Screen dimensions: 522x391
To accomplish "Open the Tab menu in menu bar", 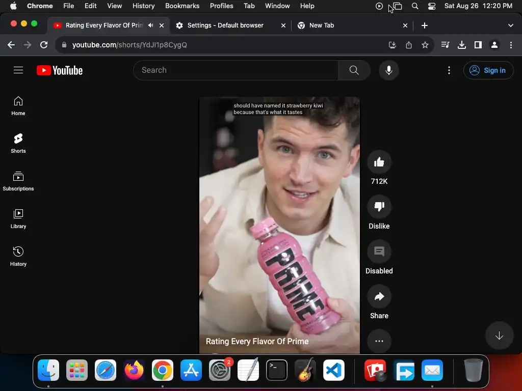I will point(249,6).
